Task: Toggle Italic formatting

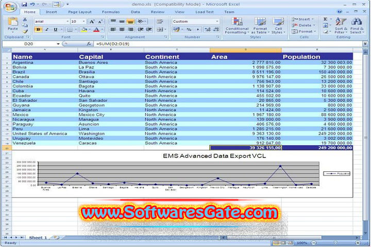Action: 47,29
